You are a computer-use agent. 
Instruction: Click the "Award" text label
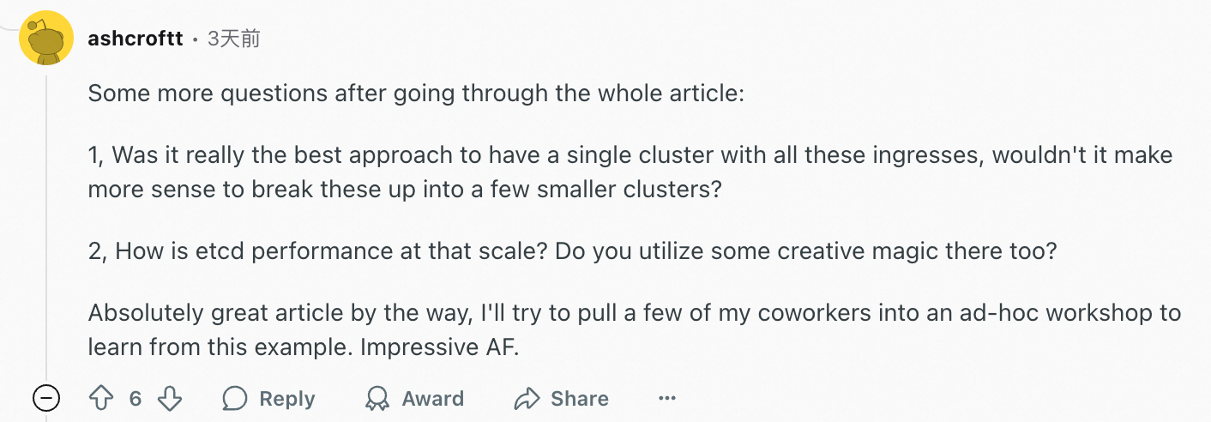click(x=433, y=399)
